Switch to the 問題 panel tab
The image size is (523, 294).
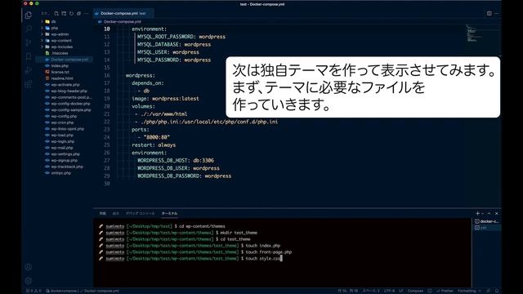[x=102, y=213]
